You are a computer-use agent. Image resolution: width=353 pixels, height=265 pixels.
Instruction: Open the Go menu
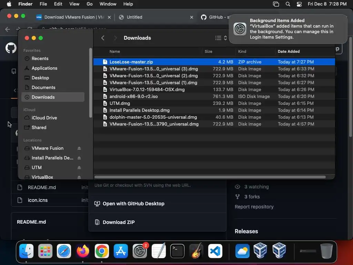90,4
